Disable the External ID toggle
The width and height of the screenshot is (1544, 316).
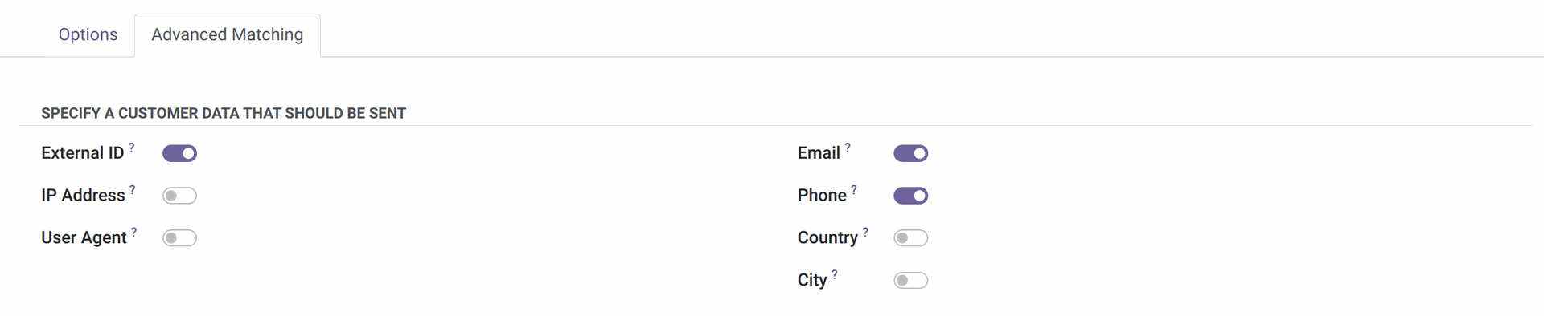(x=179, y=153)
